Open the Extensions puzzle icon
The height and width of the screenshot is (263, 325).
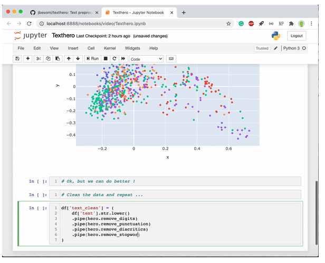(291, 24)
